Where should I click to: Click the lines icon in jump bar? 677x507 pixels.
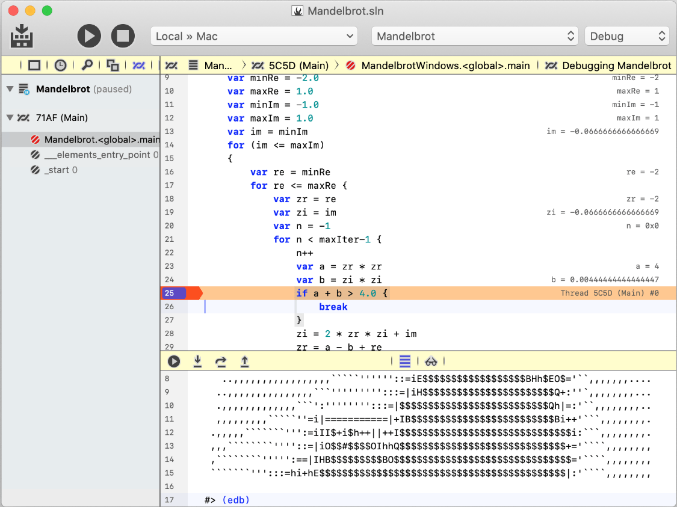(193, 66)
